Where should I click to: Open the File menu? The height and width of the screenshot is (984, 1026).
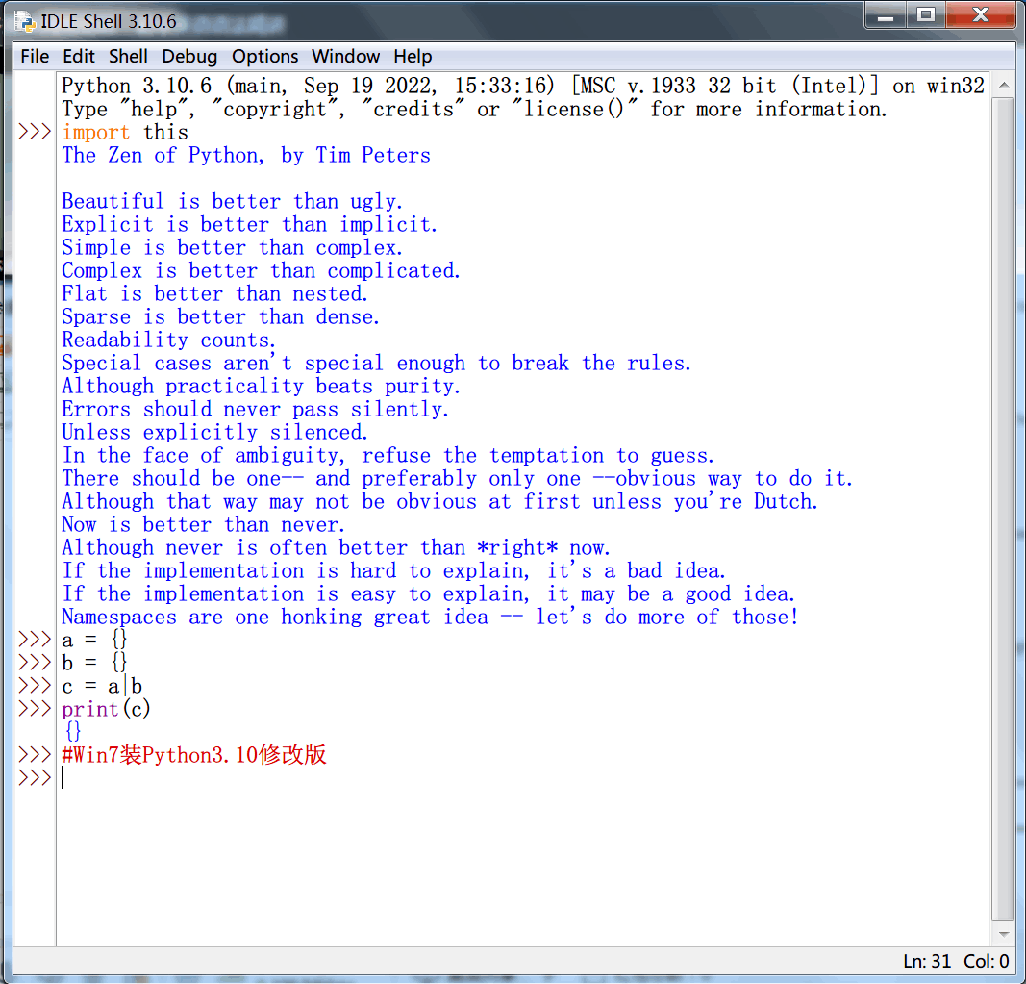pyautogui.click(x=35, y=57)
